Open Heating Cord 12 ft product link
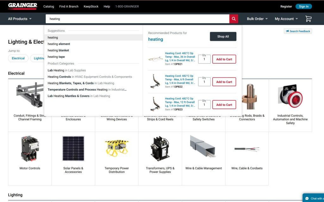324x202 pixels. pos(180,102)
